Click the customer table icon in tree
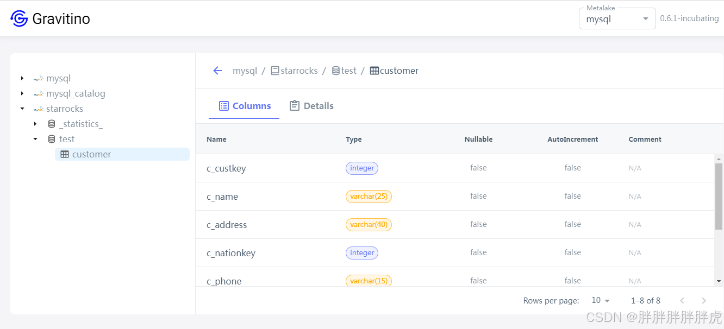Screen dimensions: 724x329 coord(65,154)
